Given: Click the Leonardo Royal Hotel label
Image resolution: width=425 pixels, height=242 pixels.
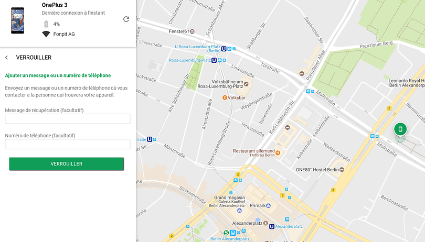Looking at the screenshot, I should click(407, 83).
